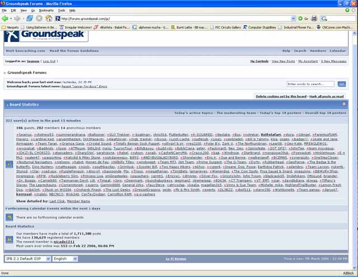Open the View menu
This screenshot has height=277, width=358.
point(23,11)
